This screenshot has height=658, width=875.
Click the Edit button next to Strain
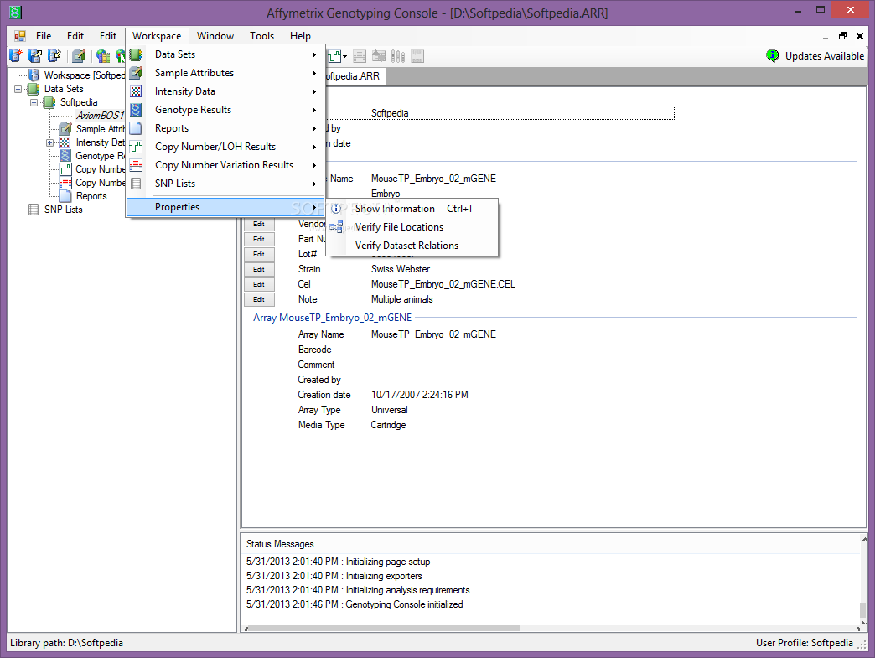259,269
